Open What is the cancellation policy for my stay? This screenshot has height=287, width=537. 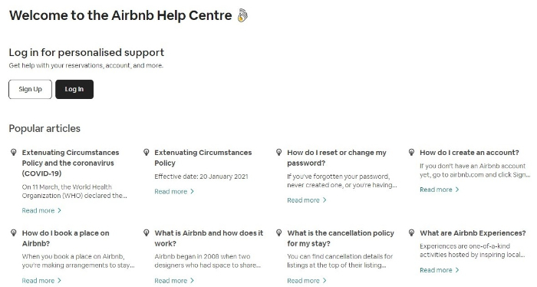[x=341, y=239]
